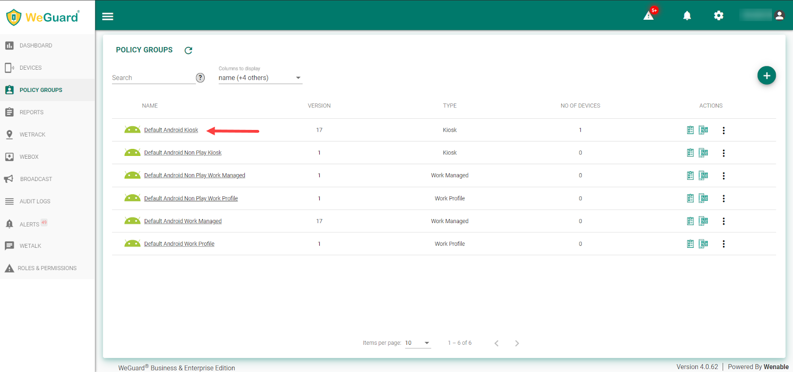Go to next page of results
Viewport: 793px width, 372px height.
click(x=517, y=343)
